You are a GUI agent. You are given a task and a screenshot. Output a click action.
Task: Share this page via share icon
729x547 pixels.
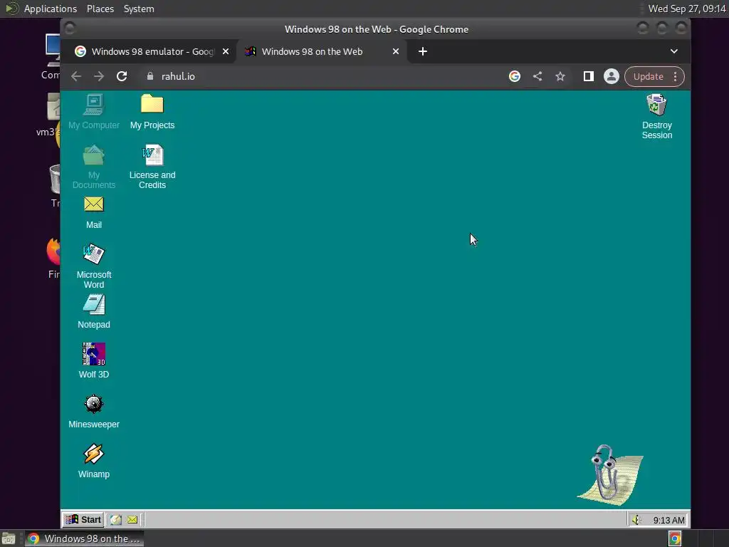[537, 76]
